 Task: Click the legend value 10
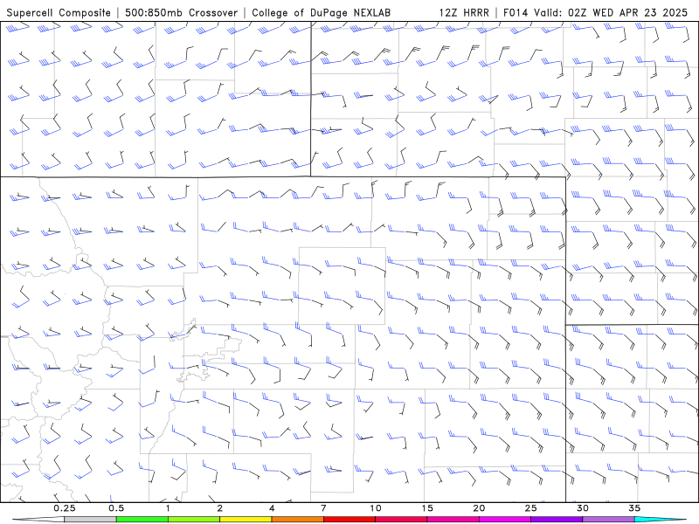(376, 508)
